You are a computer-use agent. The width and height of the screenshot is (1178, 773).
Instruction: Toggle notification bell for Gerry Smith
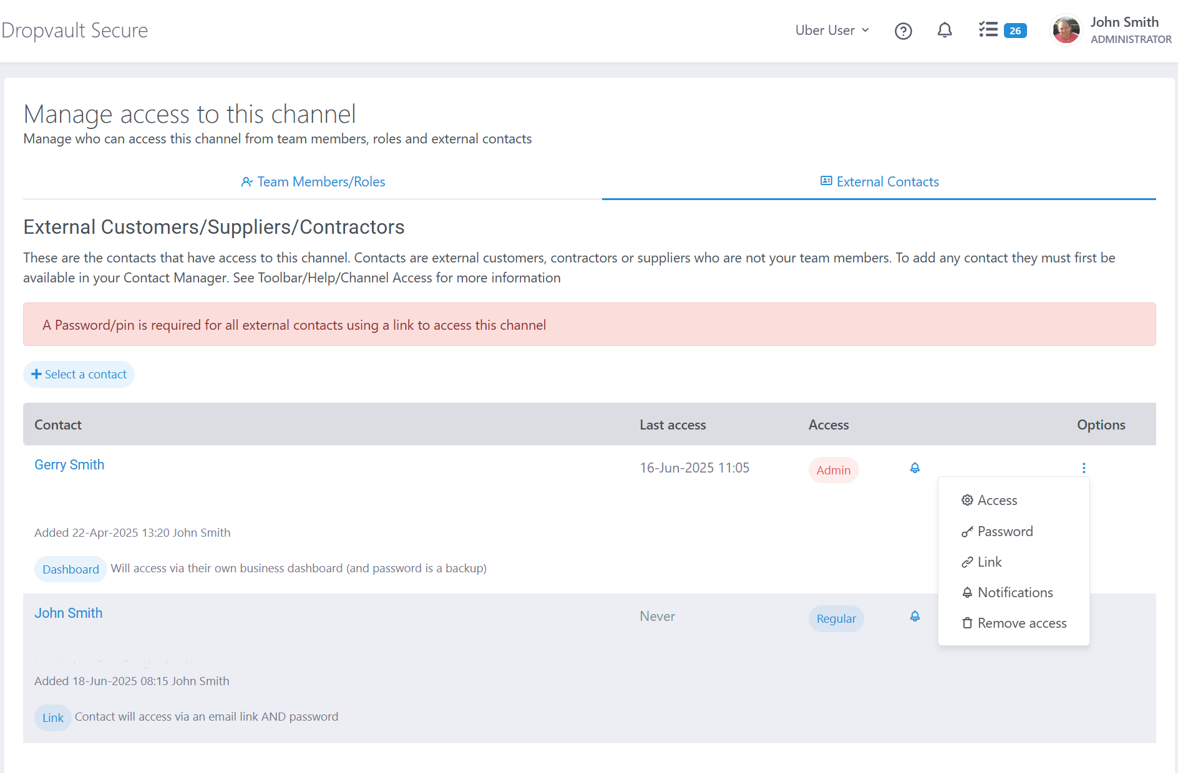tap(915, 468)
